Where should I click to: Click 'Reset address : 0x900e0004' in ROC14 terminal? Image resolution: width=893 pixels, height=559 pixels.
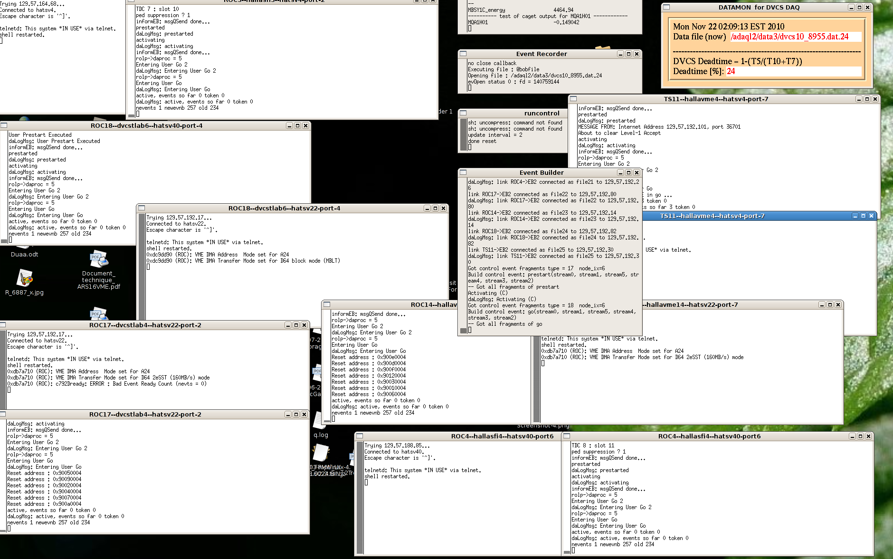coord(369,357)
